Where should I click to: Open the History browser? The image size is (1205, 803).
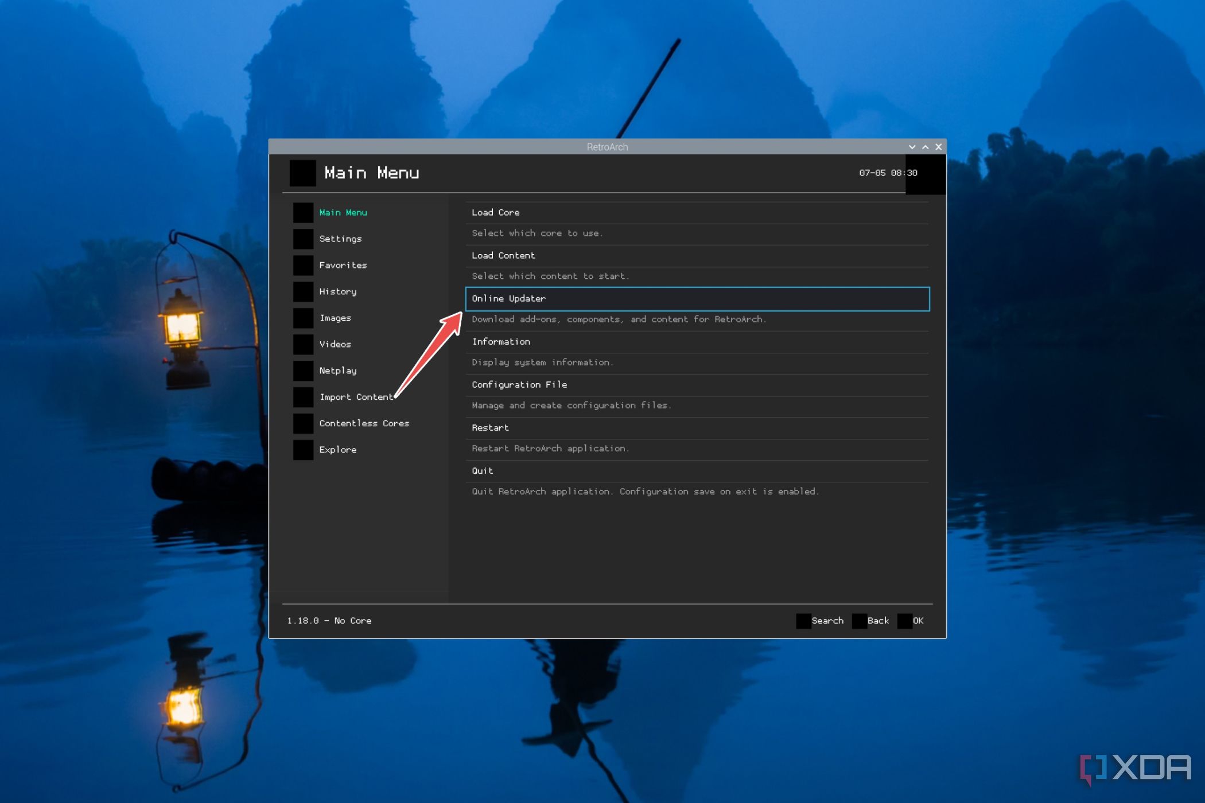[x=339, y=290]
